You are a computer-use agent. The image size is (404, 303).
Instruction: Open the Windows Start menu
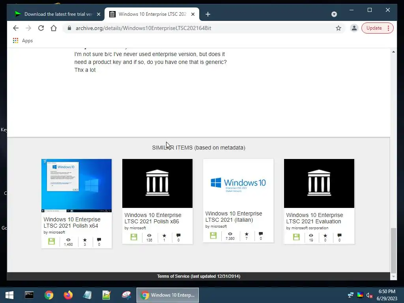[x=9, y=295]
